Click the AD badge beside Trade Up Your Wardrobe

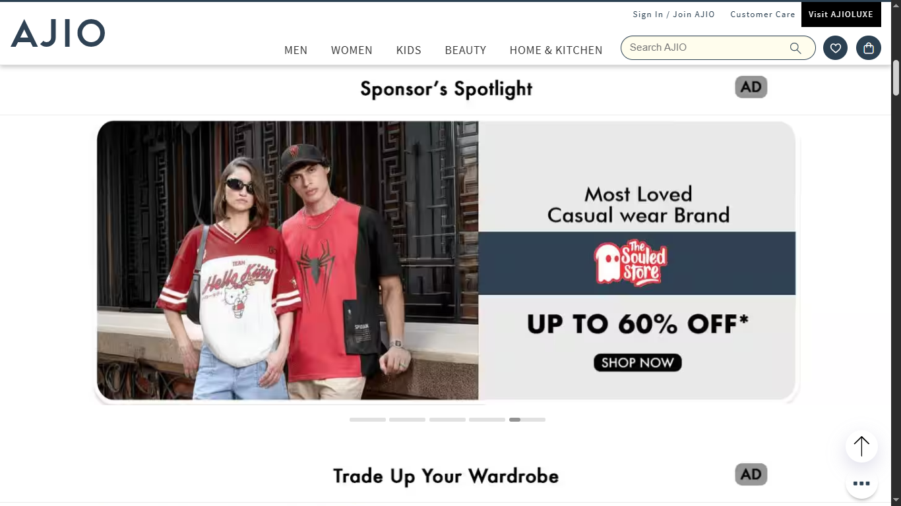751,474
